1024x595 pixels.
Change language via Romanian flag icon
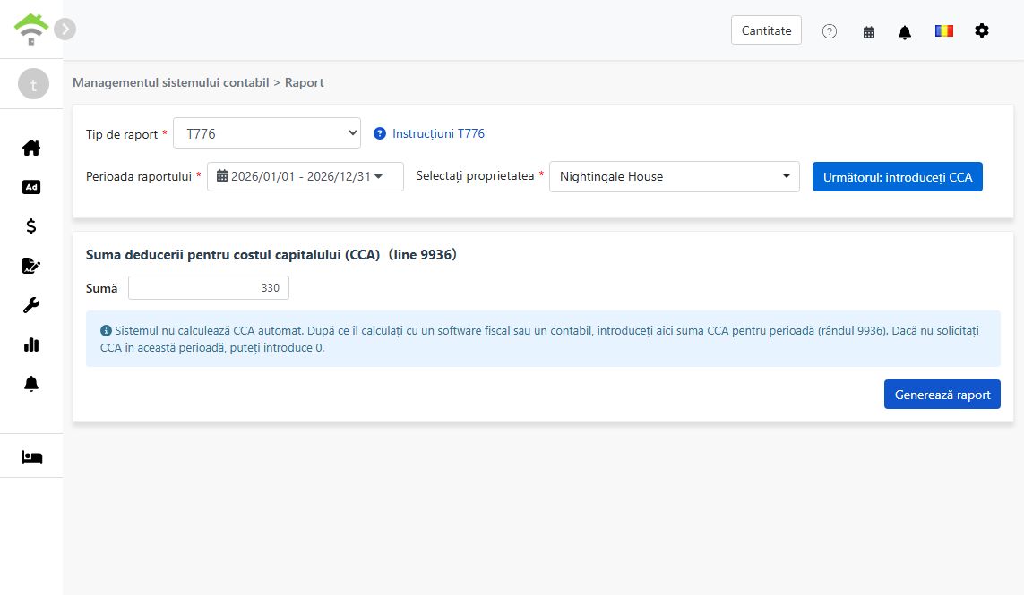tap(943, 30)
